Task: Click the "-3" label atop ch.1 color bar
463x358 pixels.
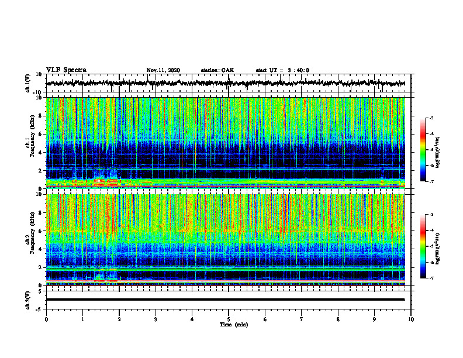Action: pyautogui.click(x=431, y=118)
